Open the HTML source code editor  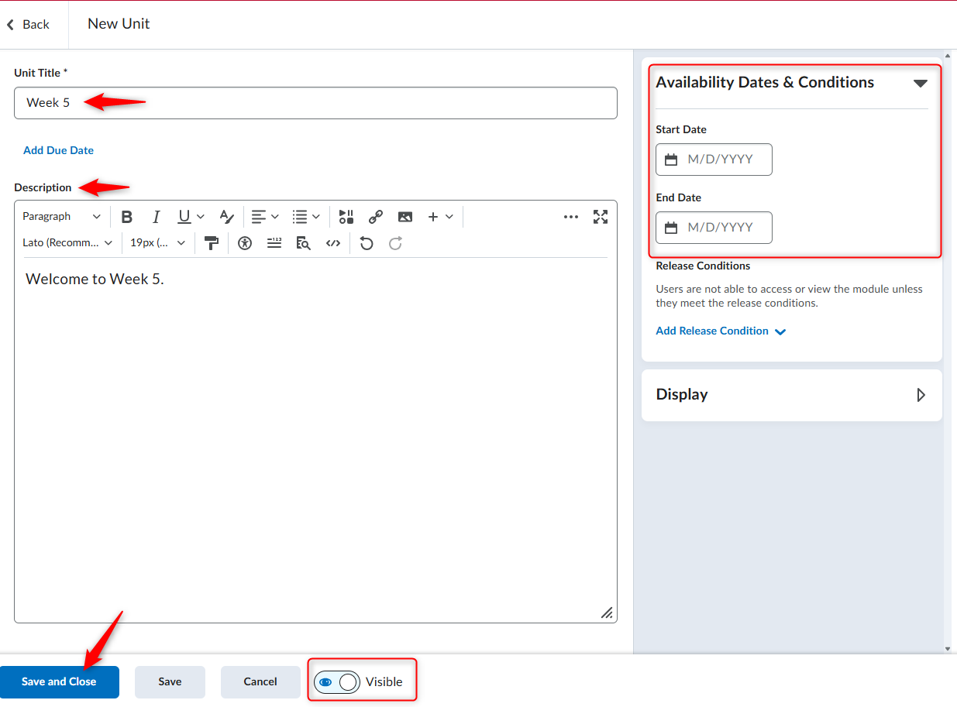click(x=333, y=243)
